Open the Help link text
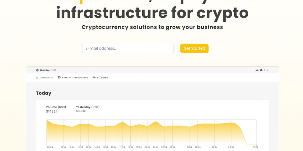This screenshot has height=151, width=303. 257,70
